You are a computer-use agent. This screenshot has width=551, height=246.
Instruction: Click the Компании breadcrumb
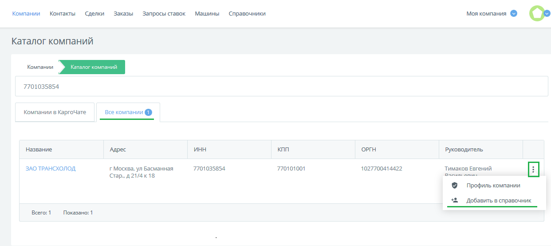coord(40,67)
